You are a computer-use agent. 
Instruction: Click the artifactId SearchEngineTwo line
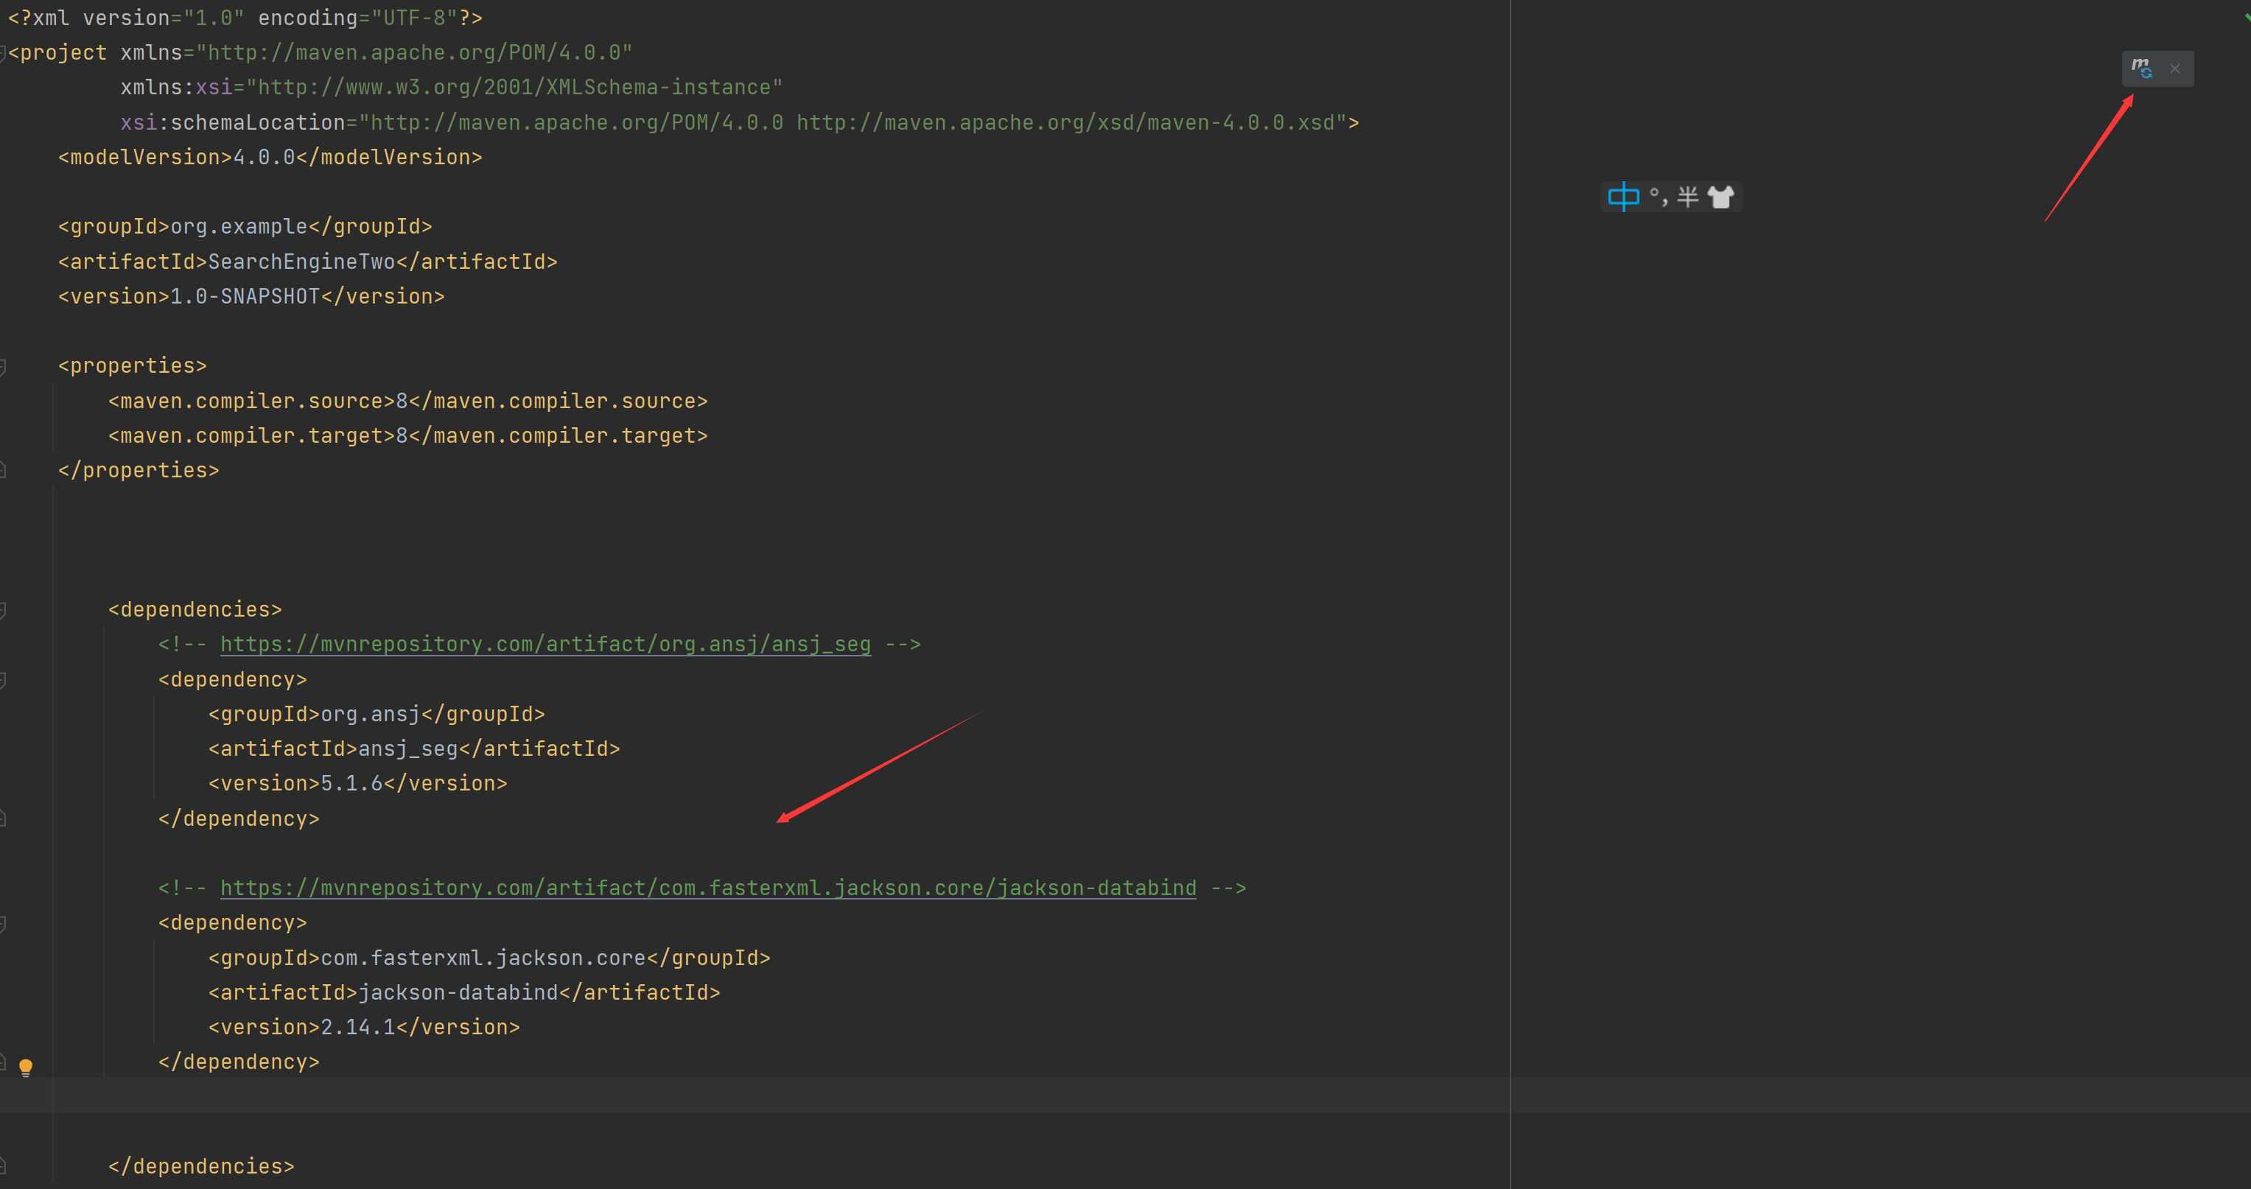pyautogui.click(x=307, y=262)
